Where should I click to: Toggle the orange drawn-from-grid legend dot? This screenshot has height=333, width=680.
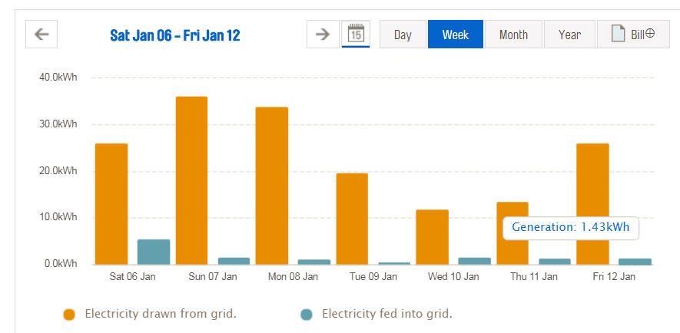[69, 314]
